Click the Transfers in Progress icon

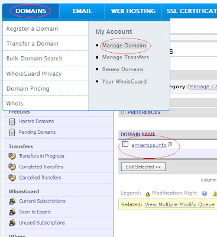(x=12, y=156)
